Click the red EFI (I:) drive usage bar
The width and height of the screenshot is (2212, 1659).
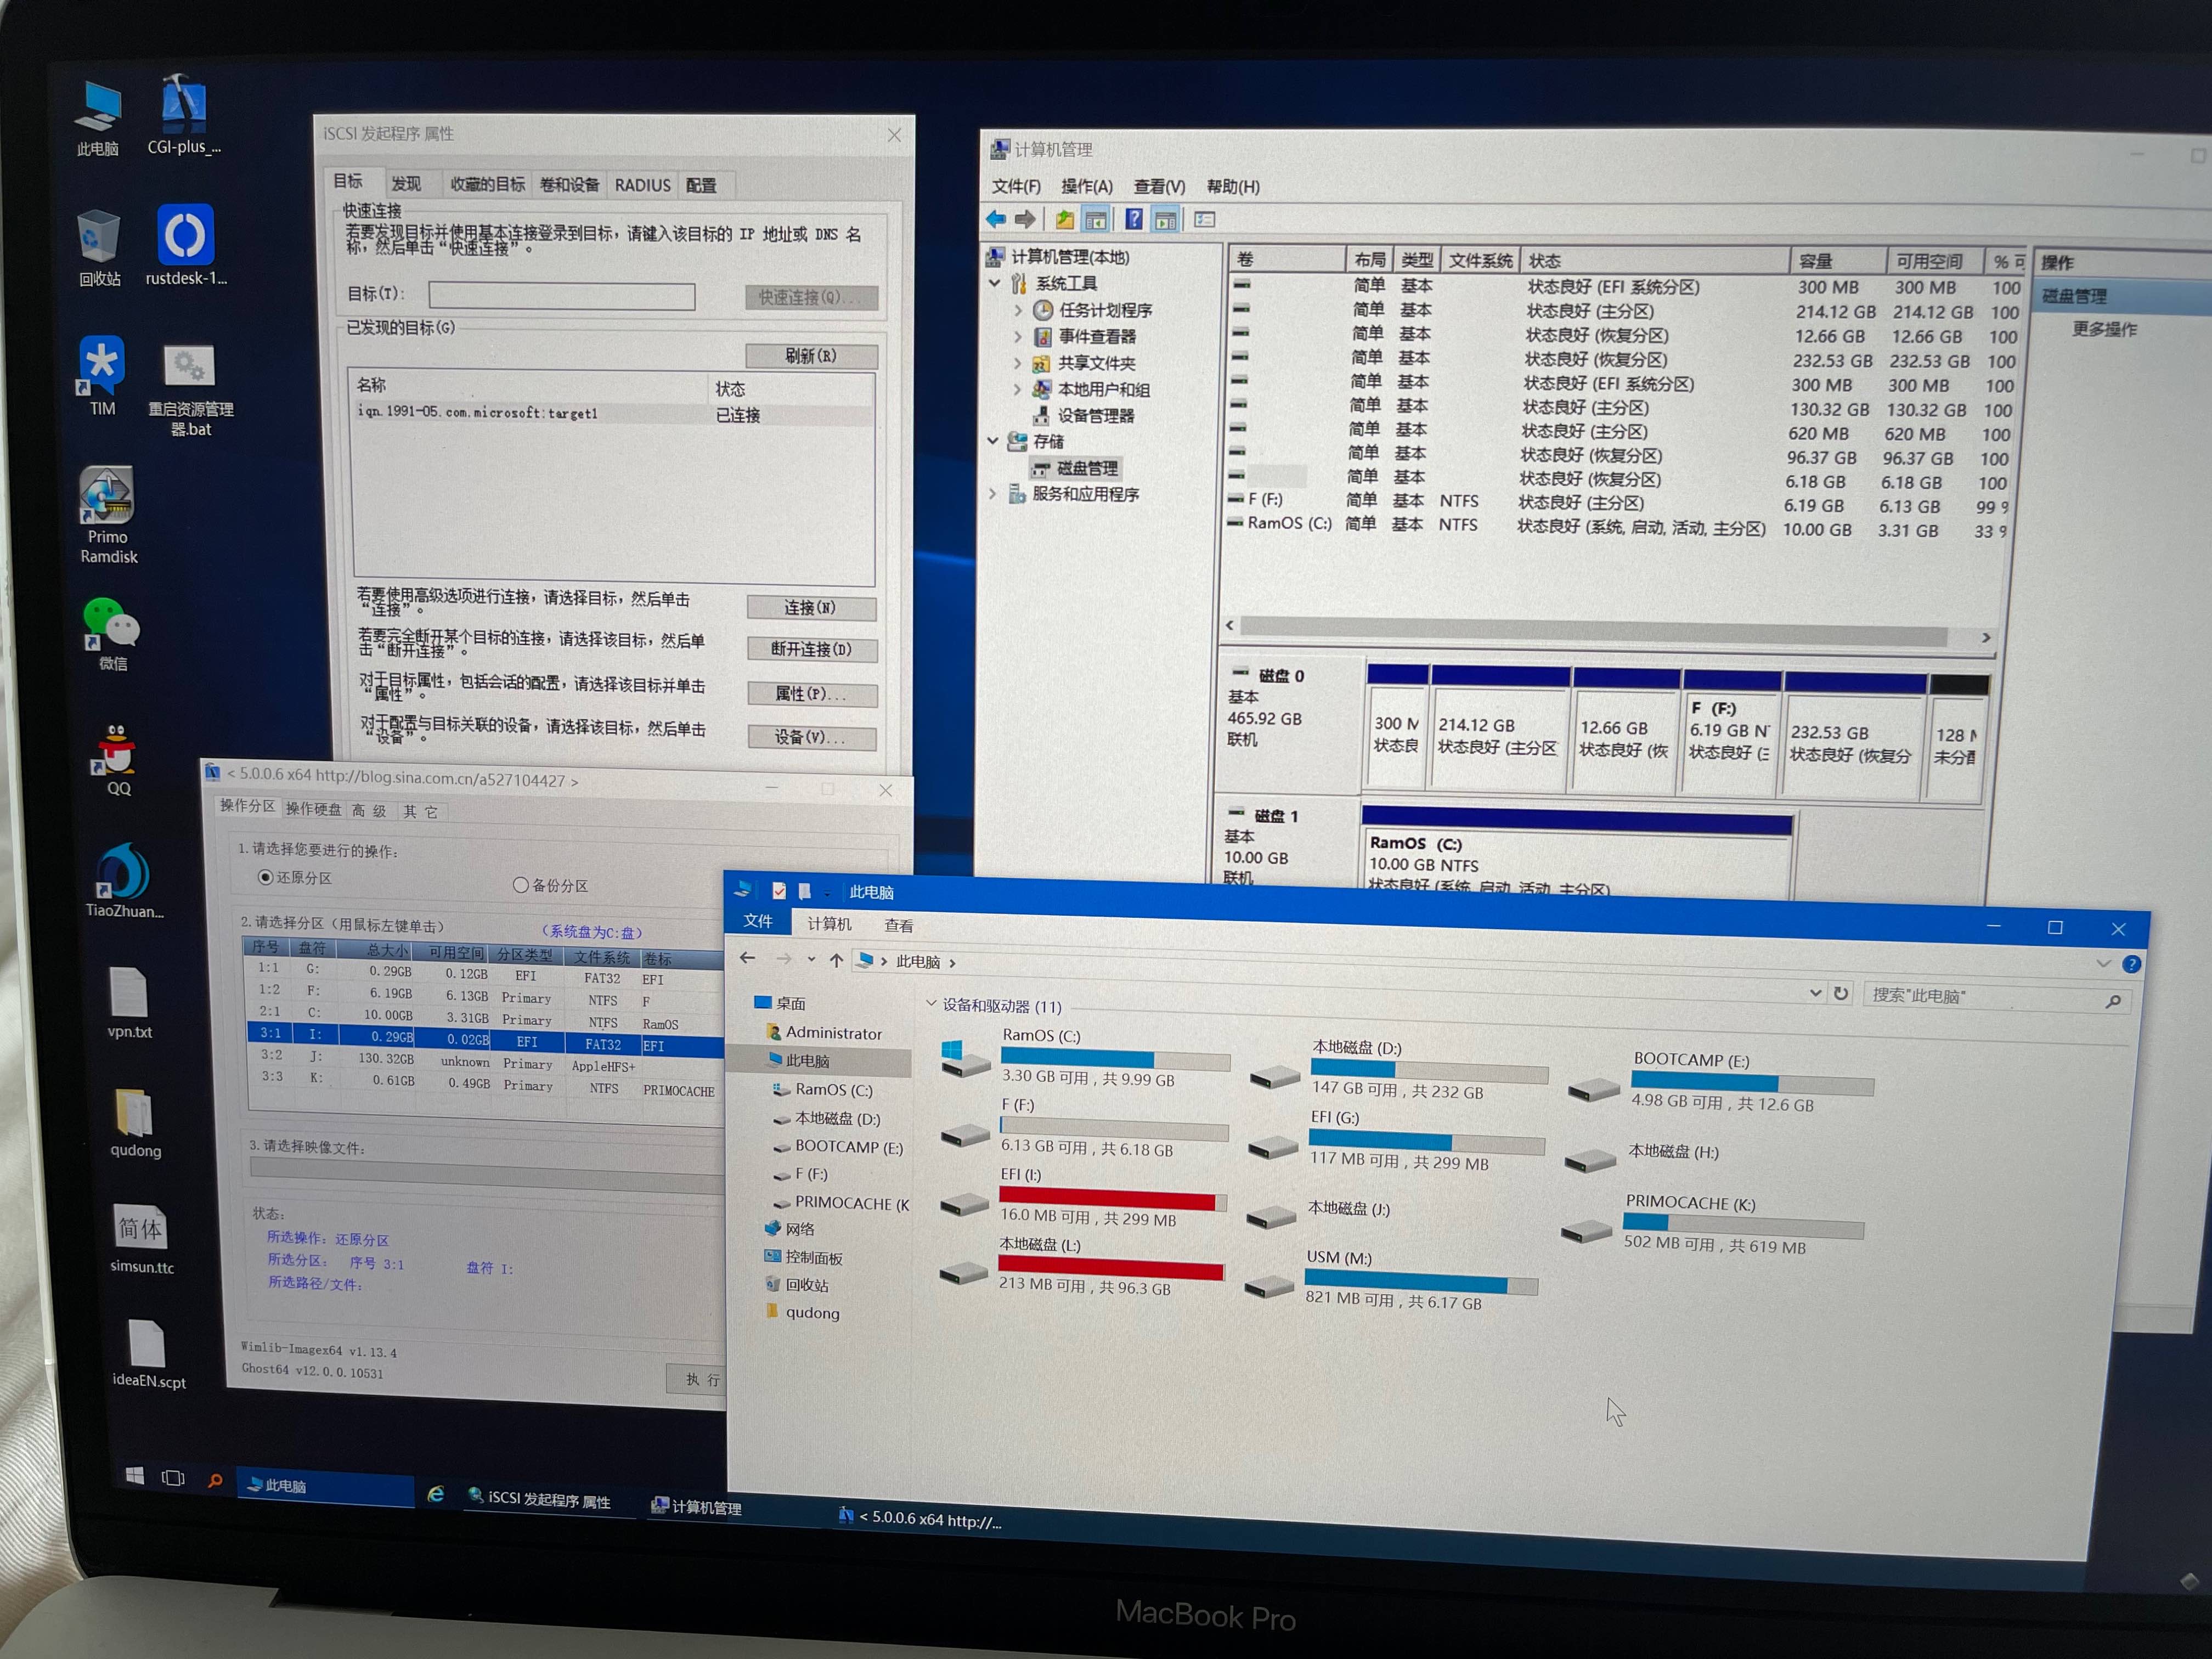tap(1113, 1200)
